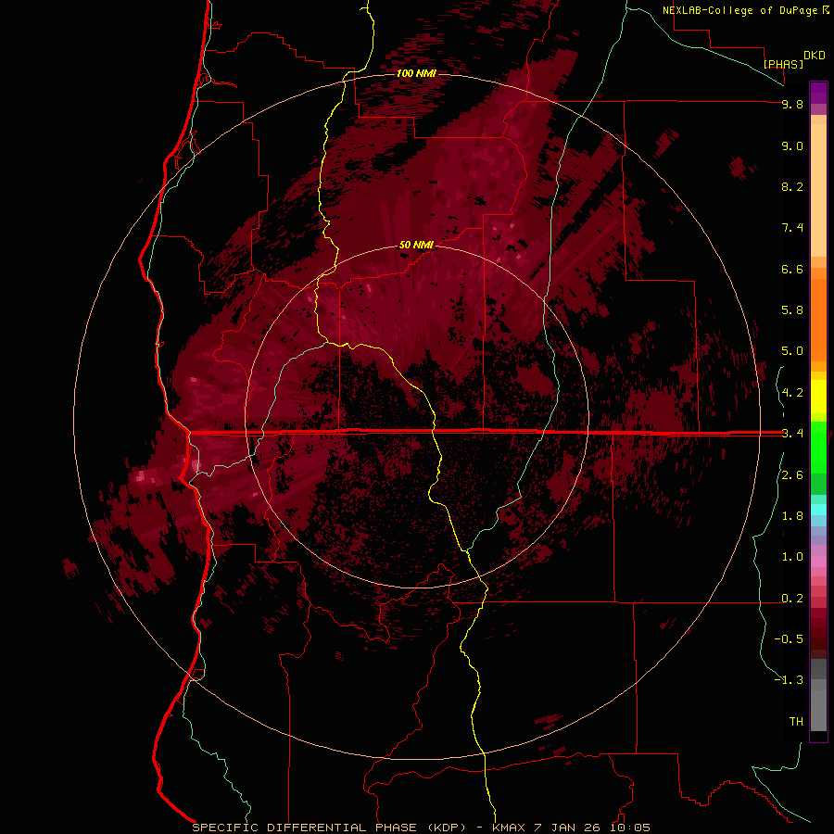Viewport: 834px width, 834px height.
Task: Click the 100 NMI range ring label
Action: 416,73
